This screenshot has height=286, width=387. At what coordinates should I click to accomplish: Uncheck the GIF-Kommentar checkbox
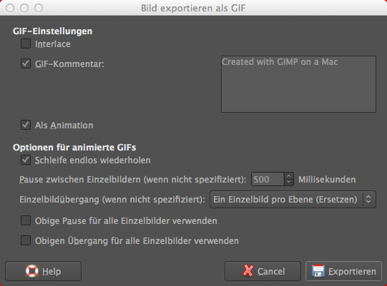click(x=26, y=63)
